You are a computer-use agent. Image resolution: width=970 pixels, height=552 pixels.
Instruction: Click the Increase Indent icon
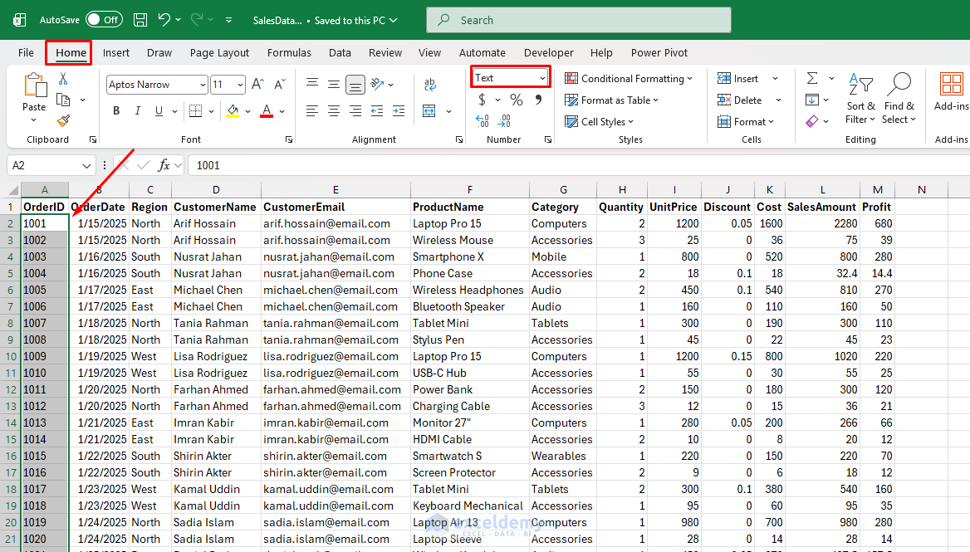click(399, 111)
